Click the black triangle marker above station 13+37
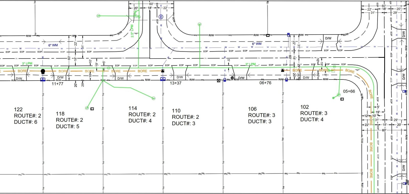This screenshot has height=194, width=409. pyautogui.click(x=163, y=71)
